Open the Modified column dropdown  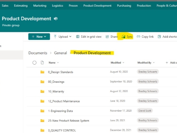pos(118,63)
